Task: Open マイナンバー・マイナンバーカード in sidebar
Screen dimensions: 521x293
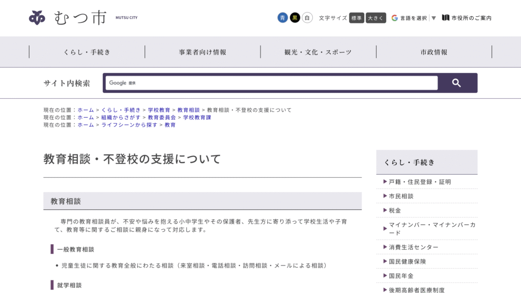Action: tap(432, 229)
